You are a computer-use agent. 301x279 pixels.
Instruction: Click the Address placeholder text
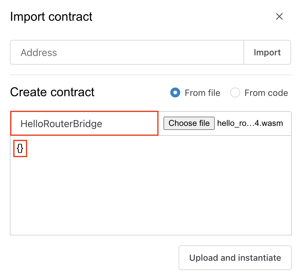(39, 52)
